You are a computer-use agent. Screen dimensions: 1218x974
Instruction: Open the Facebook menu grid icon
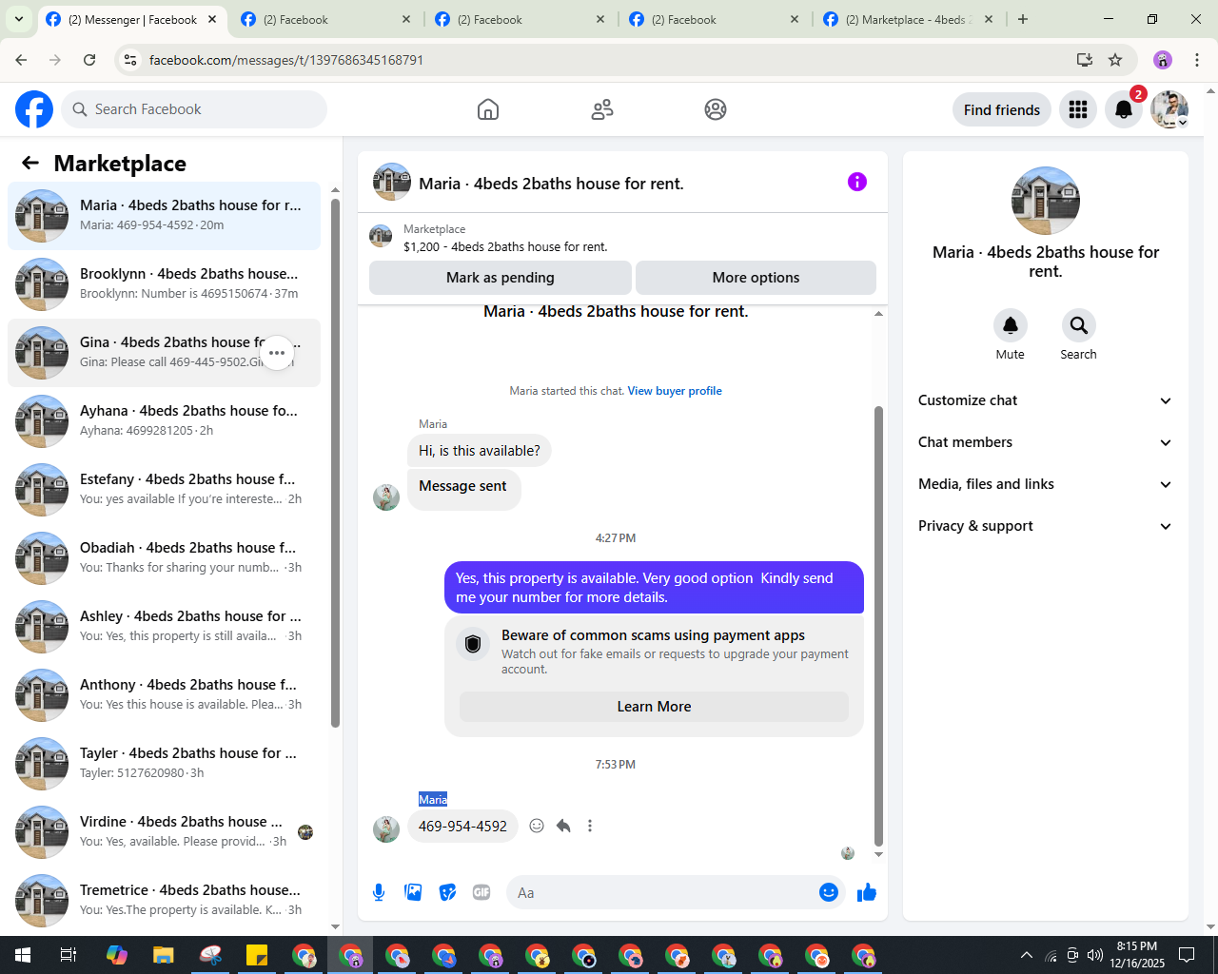coord(1078,109)
